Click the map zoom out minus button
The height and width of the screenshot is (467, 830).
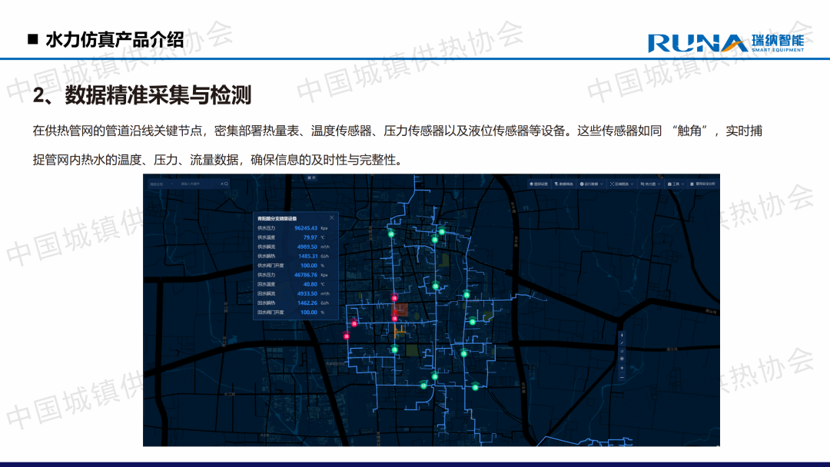coord(622,376)
